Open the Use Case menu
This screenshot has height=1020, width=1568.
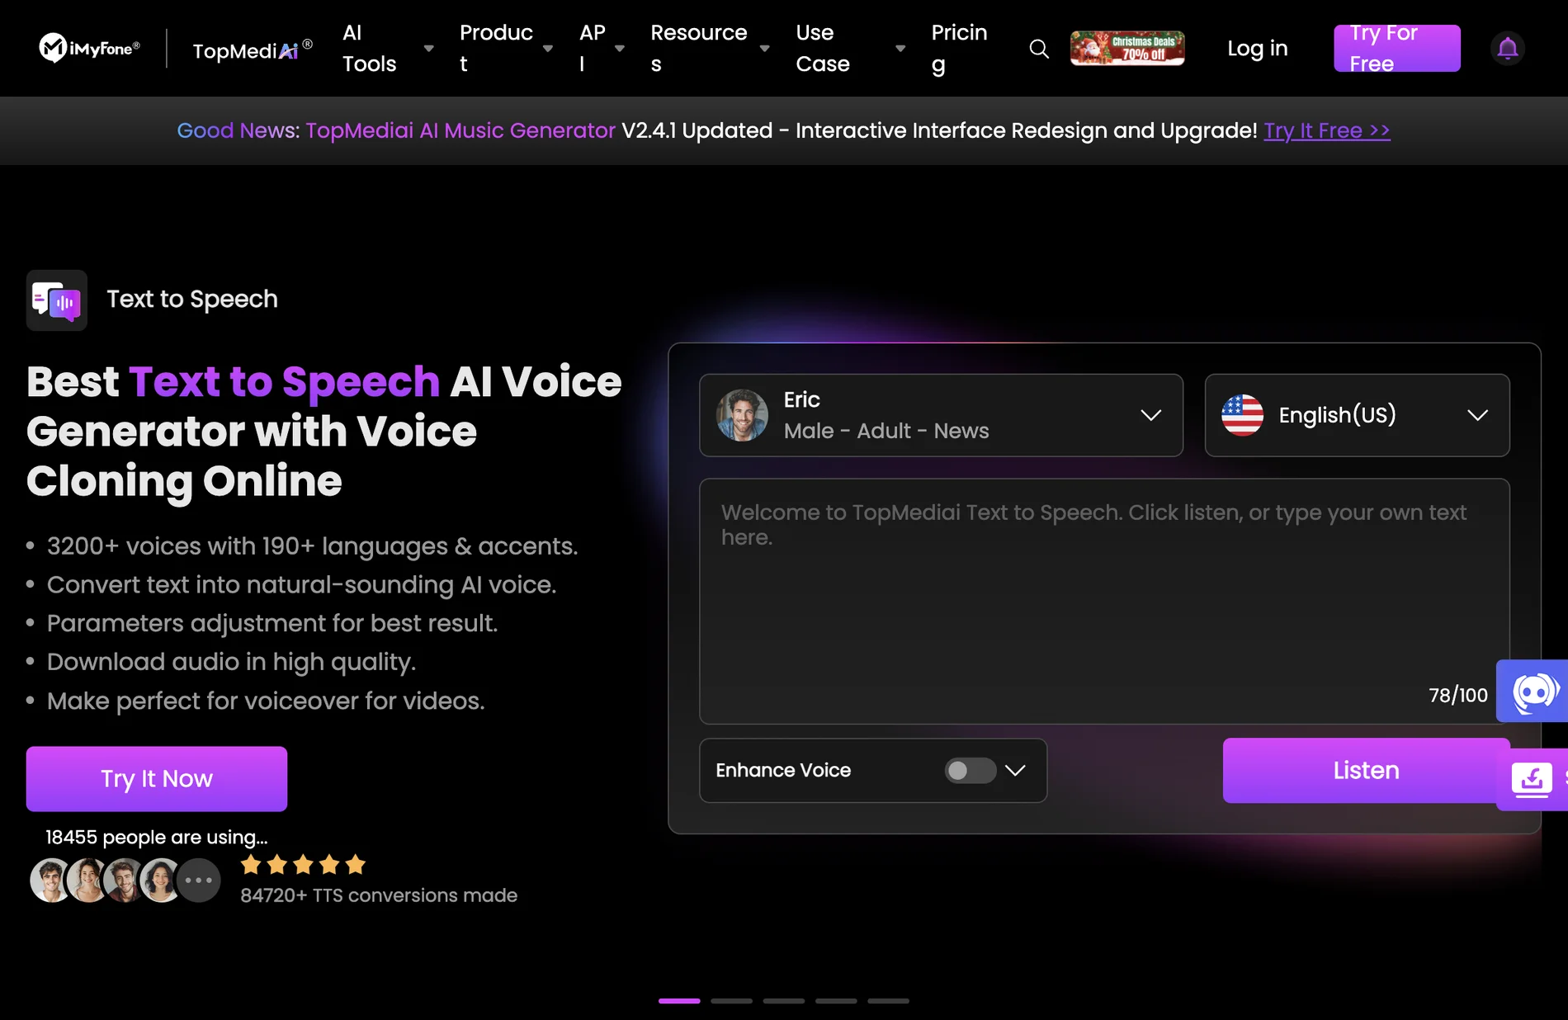pyautogui.click(x=823, y=48)
